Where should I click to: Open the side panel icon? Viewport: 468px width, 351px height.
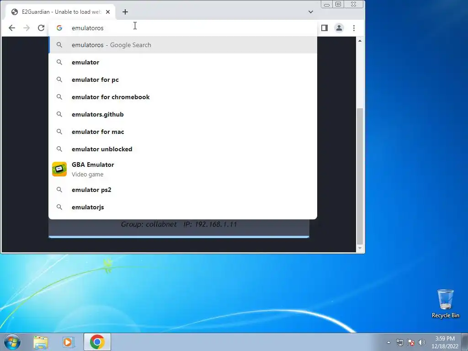324,28
